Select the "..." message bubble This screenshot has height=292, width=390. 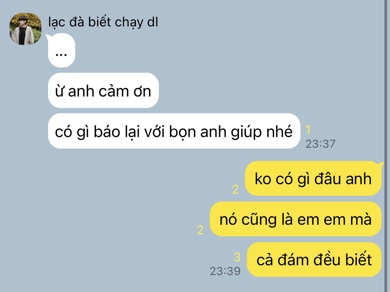click(62, 50)
